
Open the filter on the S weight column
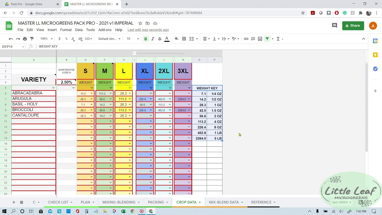pos(92,88)
